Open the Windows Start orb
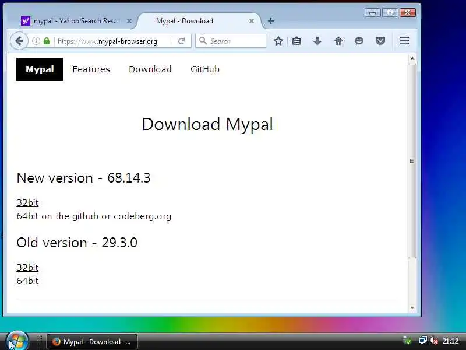The image size is (466, 350). click(17, 341)
